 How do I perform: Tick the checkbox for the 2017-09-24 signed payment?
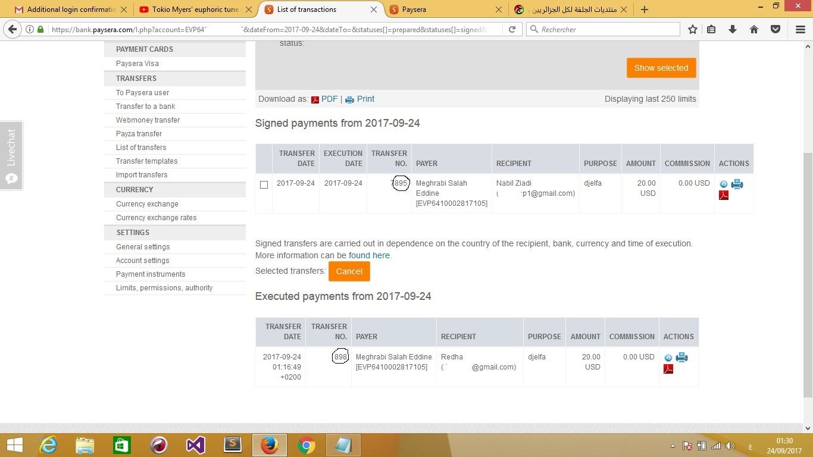264,184
